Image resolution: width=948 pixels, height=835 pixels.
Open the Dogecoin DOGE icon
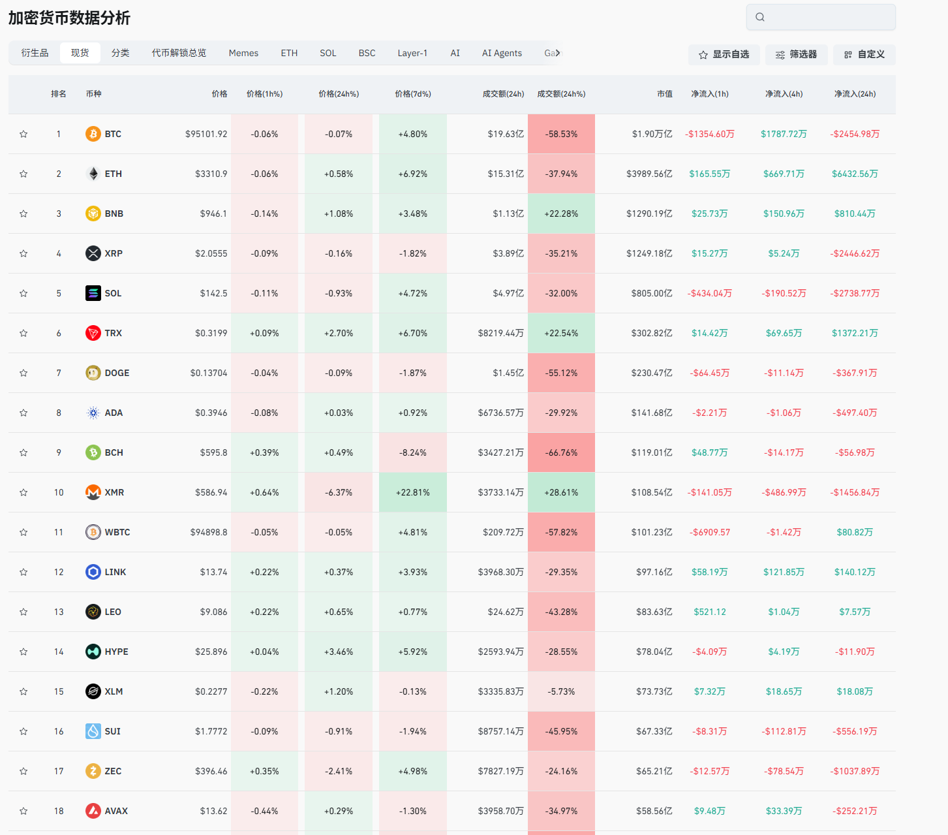93,373
